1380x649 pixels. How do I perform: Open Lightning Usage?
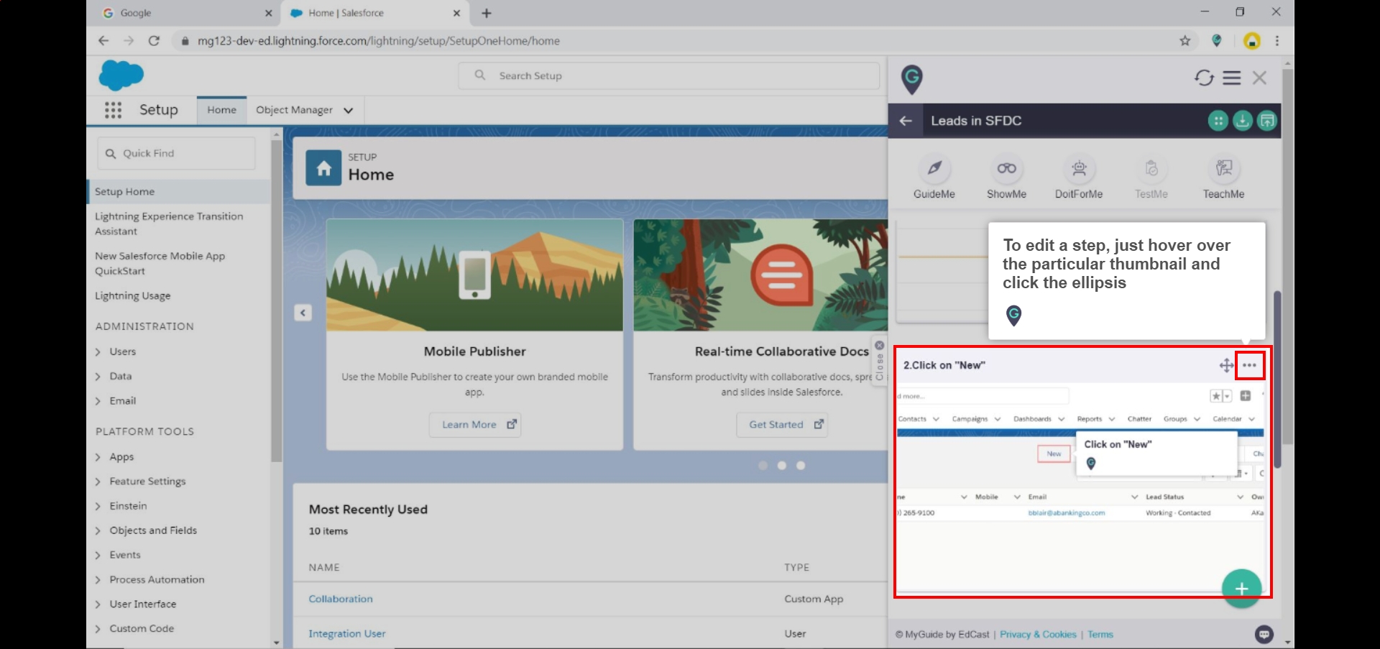point(132,296)
